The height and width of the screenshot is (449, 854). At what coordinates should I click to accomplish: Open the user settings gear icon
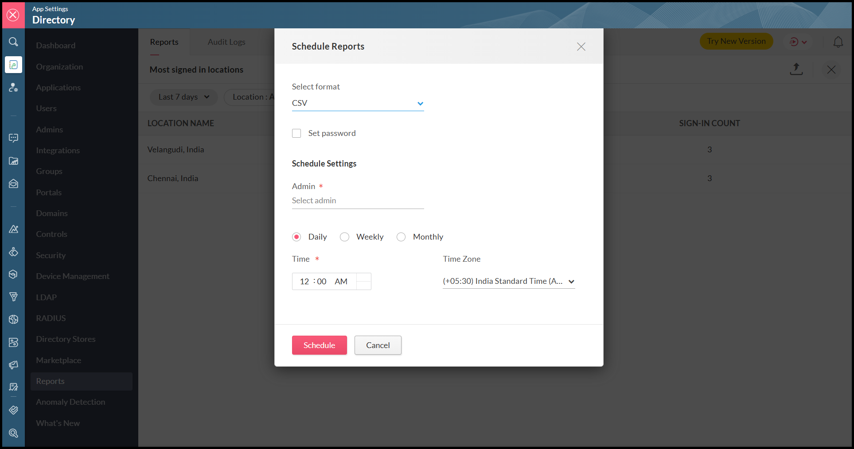pyautogui.click(x=14, y=88)
